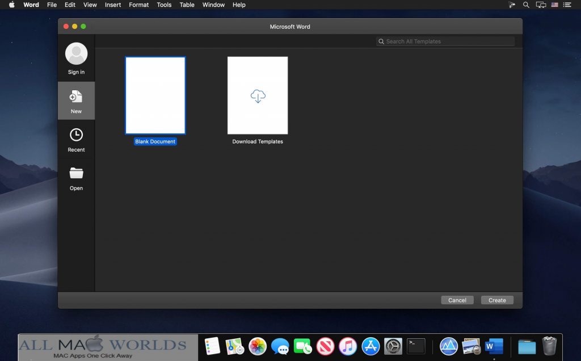Open the File menu

pos(52,5)
